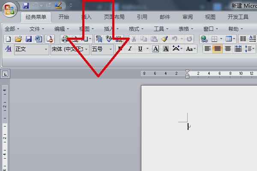Select the 经典菜单 tab
This screenshot has width=257, height=171.
pos(36,17)
